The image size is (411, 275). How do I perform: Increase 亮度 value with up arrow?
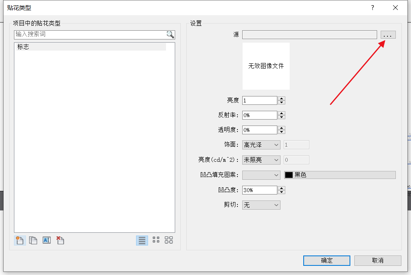point(281,98)
